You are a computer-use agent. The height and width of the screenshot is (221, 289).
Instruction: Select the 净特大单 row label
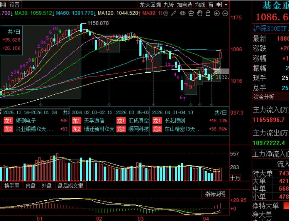pyautogui.click(x=266, y=206)
